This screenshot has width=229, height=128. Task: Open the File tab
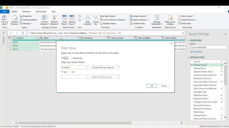point(5,12)
